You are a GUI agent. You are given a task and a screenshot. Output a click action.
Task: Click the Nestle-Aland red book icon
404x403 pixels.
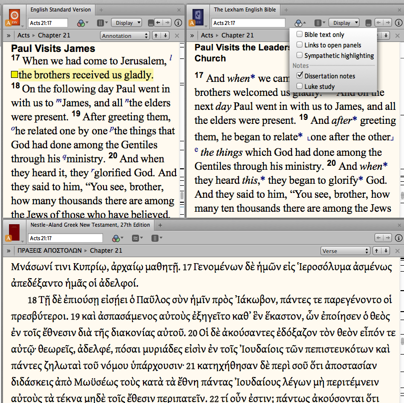[14, 232]
